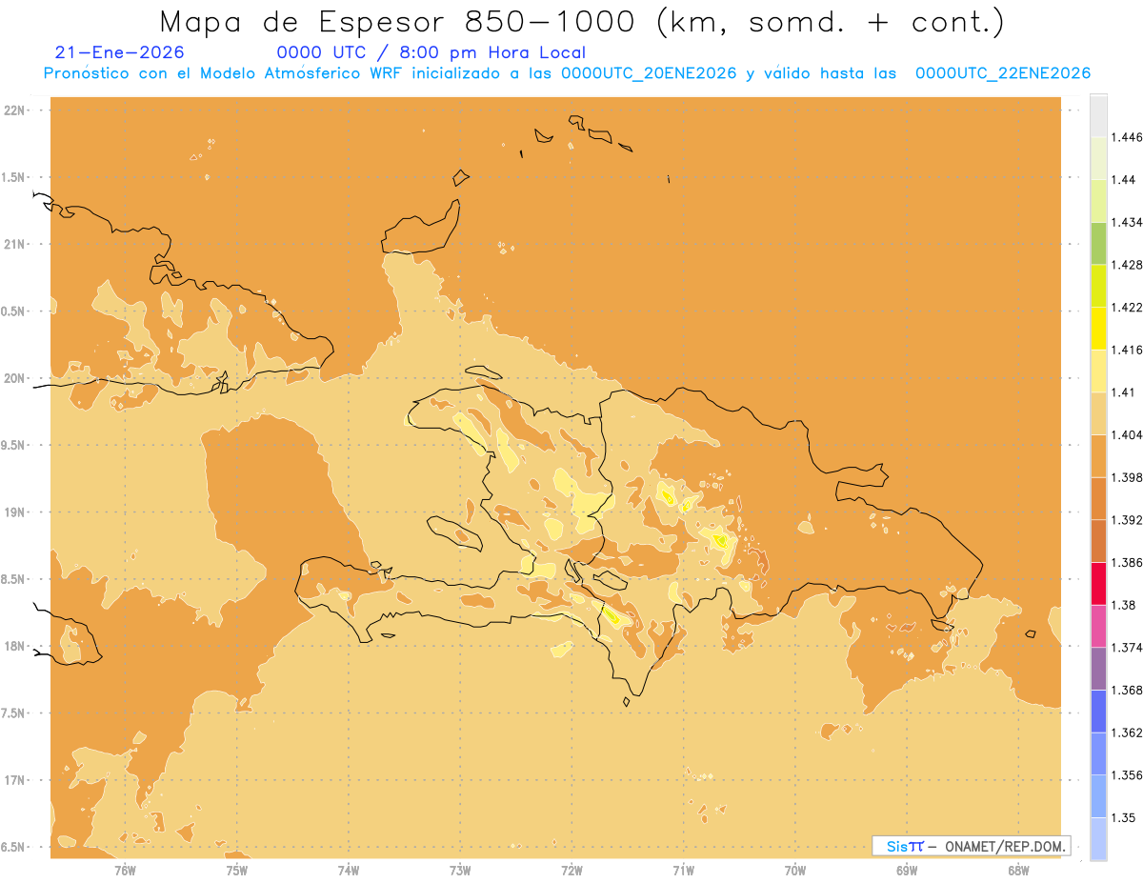
Task: Click the latitude axis label "22N"
Action: click(x=14, y=110)
